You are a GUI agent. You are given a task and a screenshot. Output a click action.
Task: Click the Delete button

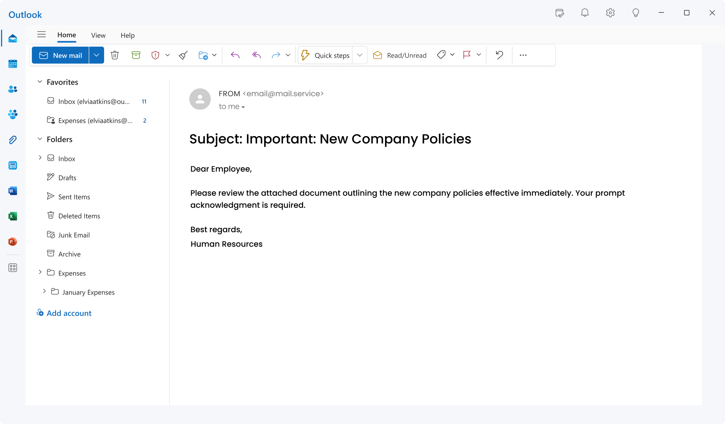click(x=114, y=55)
